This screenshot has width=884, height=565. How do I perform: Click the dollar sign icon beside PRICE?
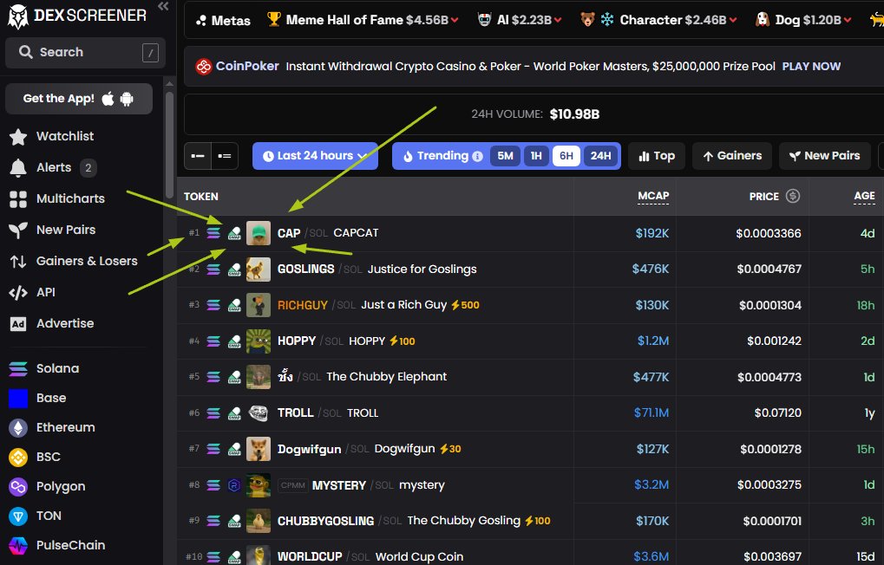point(793,196)
